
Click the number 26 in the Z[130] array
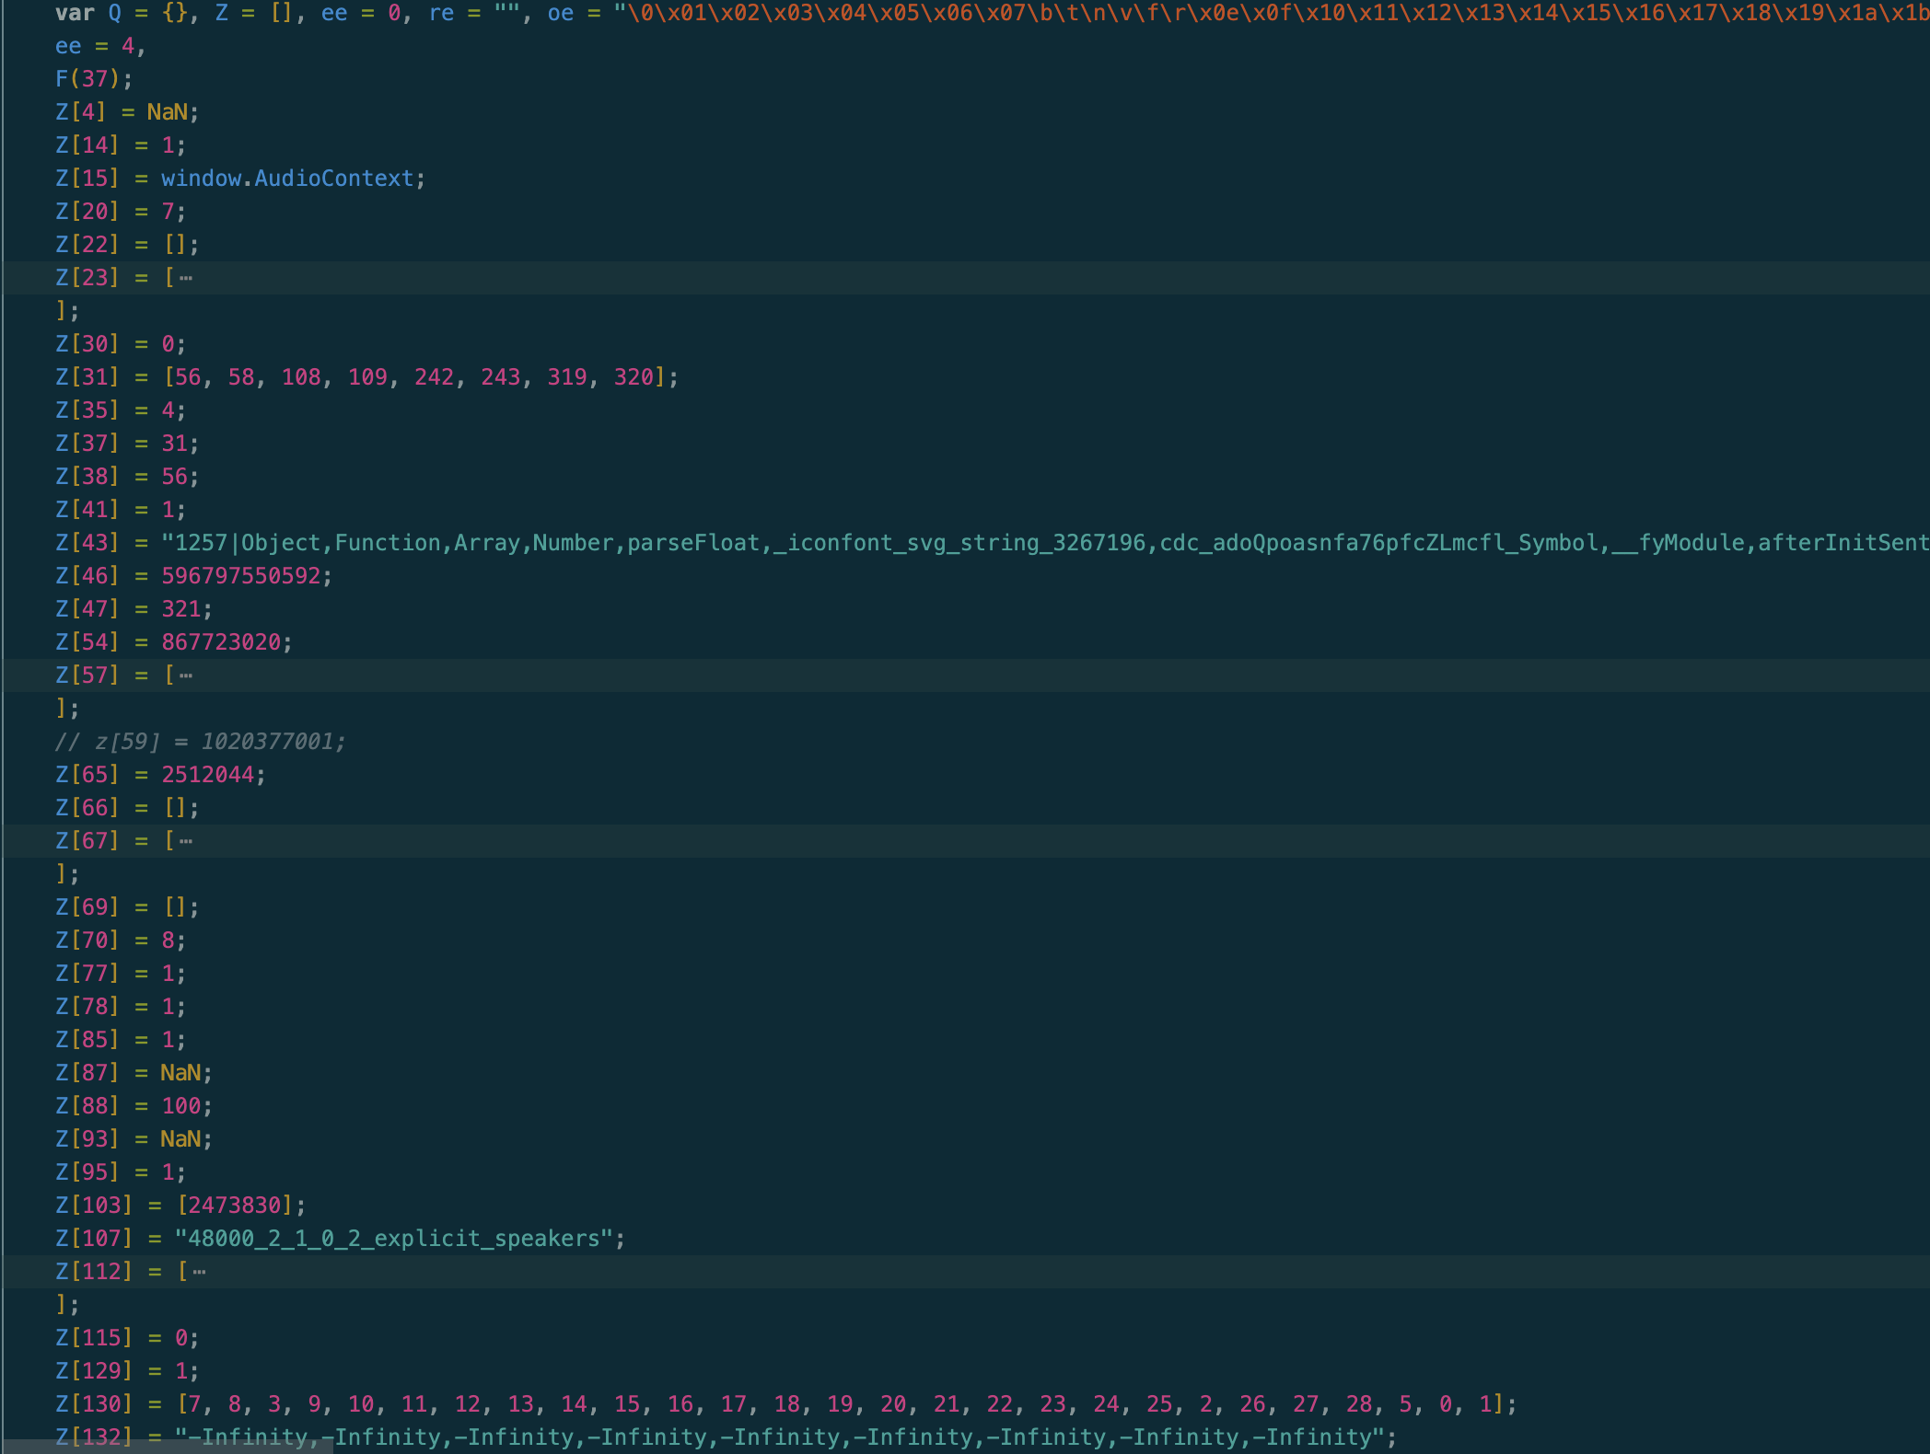pos(1252,1404)
